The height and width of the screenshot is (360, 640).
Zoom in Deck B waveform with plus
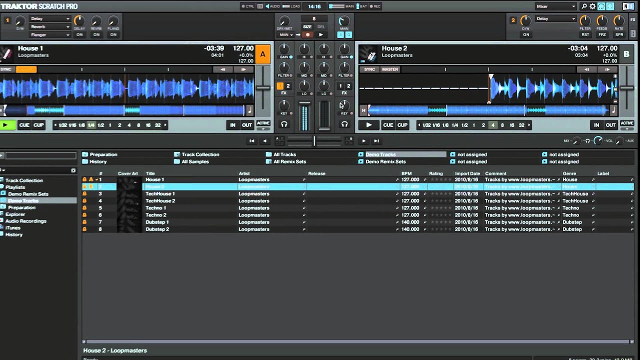click(615, 76)
